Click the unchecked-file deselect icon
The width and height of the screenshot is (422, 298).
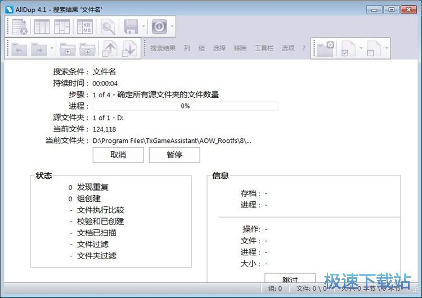pos(374,48)
